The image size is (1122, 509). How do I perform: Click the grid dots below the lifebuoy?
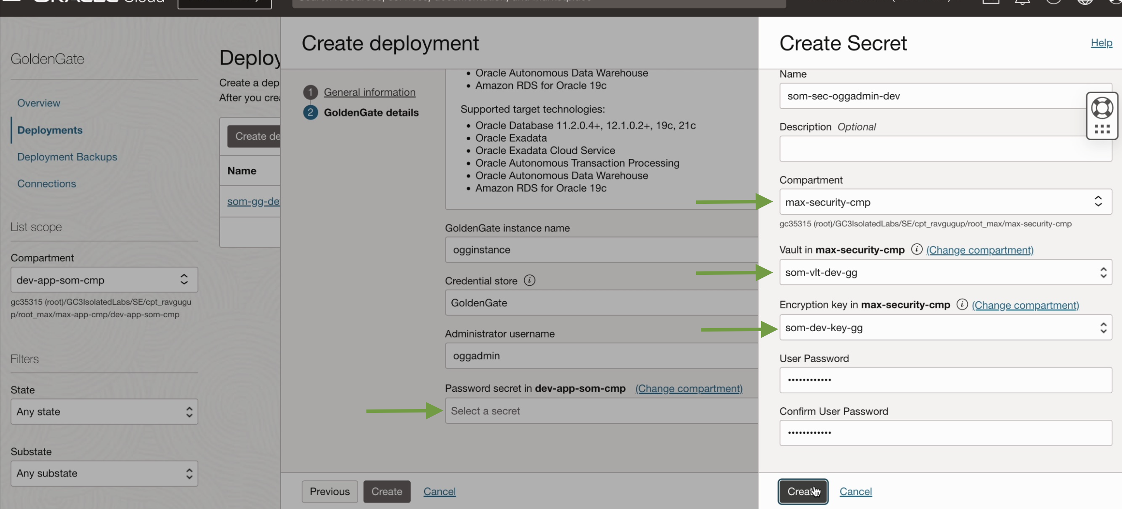click(1102, 129)
